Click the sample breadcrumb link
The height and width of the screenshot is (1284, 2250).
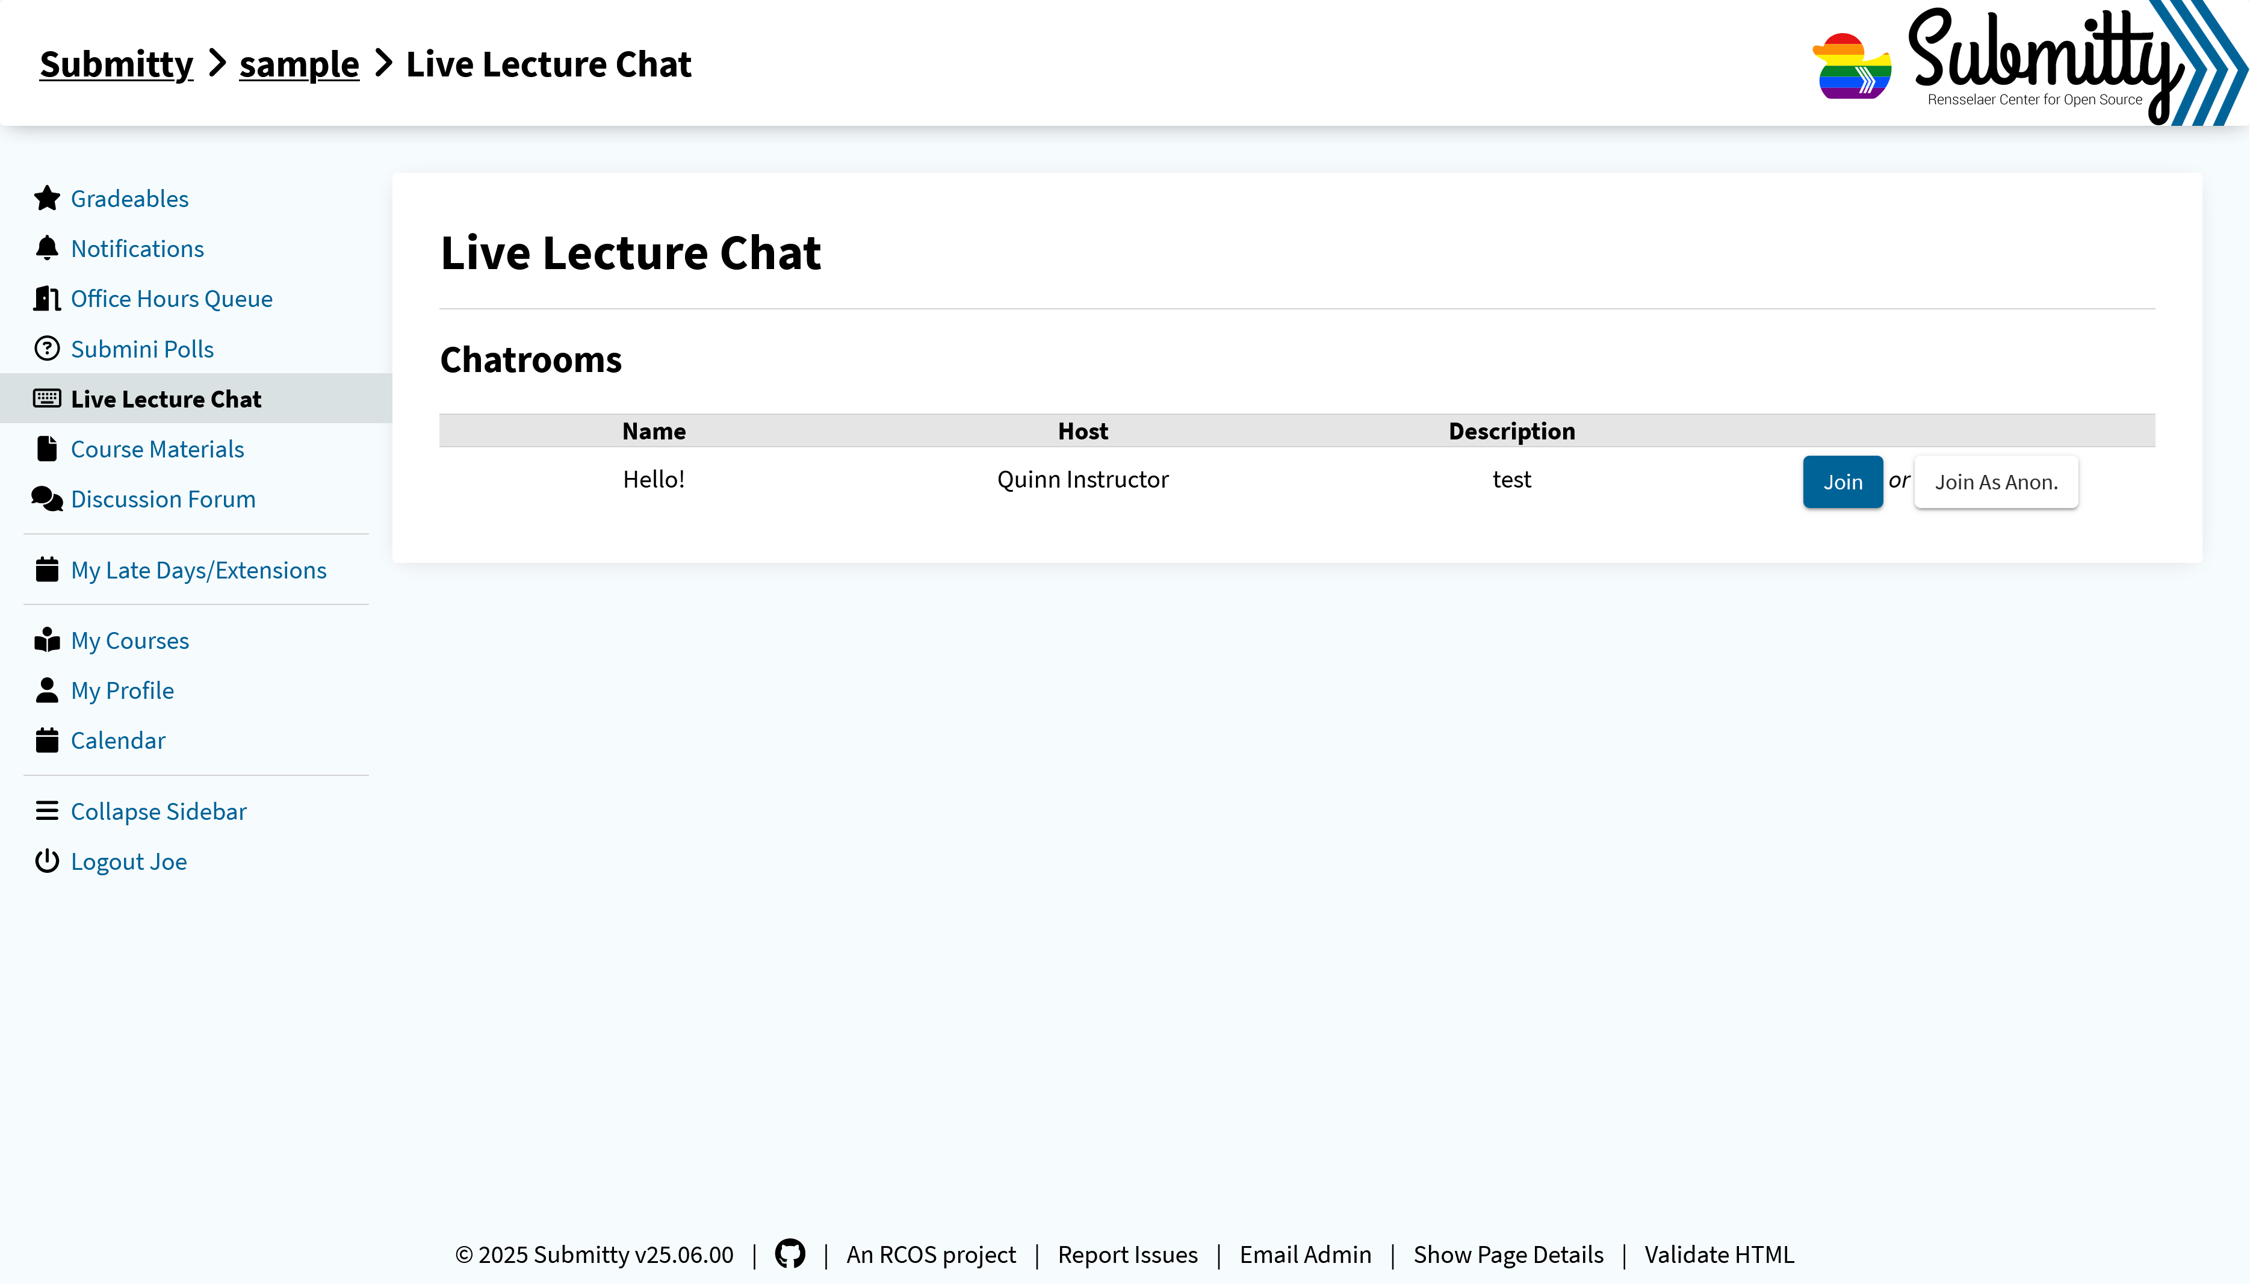pyautogui.click(x=299, y=64)
